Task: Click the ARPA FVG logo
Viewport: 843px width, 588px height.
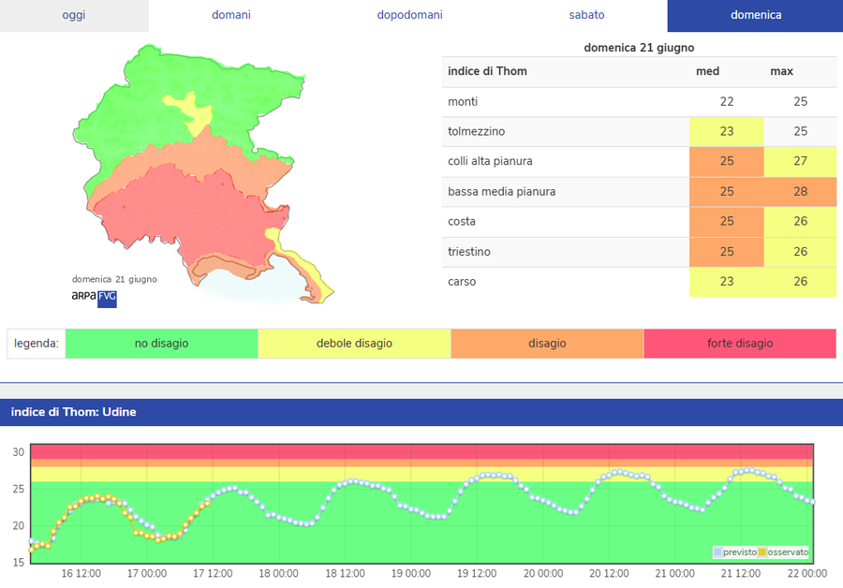Action: click(x=94, y=297)
